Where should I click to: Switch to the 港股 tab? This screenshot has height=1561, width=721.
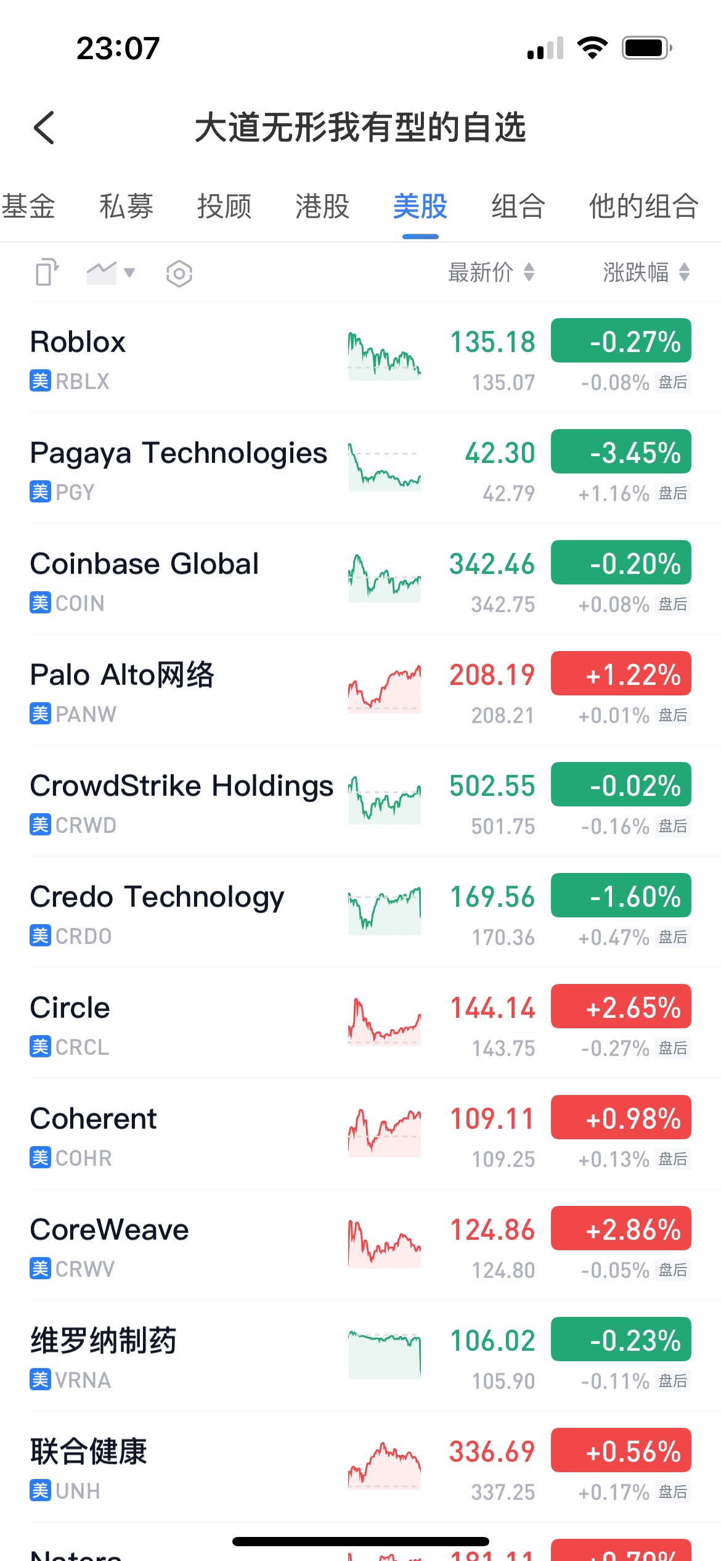(x=322, y=206)
